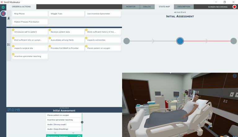
Task: Open the State Map tab
Action: pyautogui.click(x=164, y=7)
